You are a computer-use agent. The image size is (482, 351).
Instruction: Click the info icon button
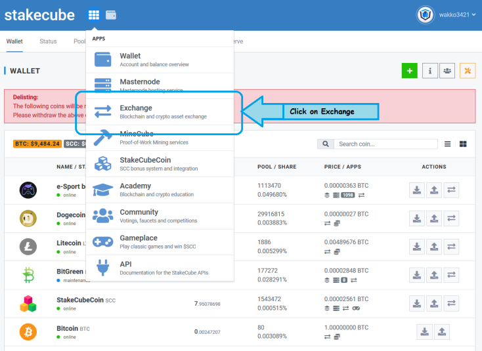429,71
